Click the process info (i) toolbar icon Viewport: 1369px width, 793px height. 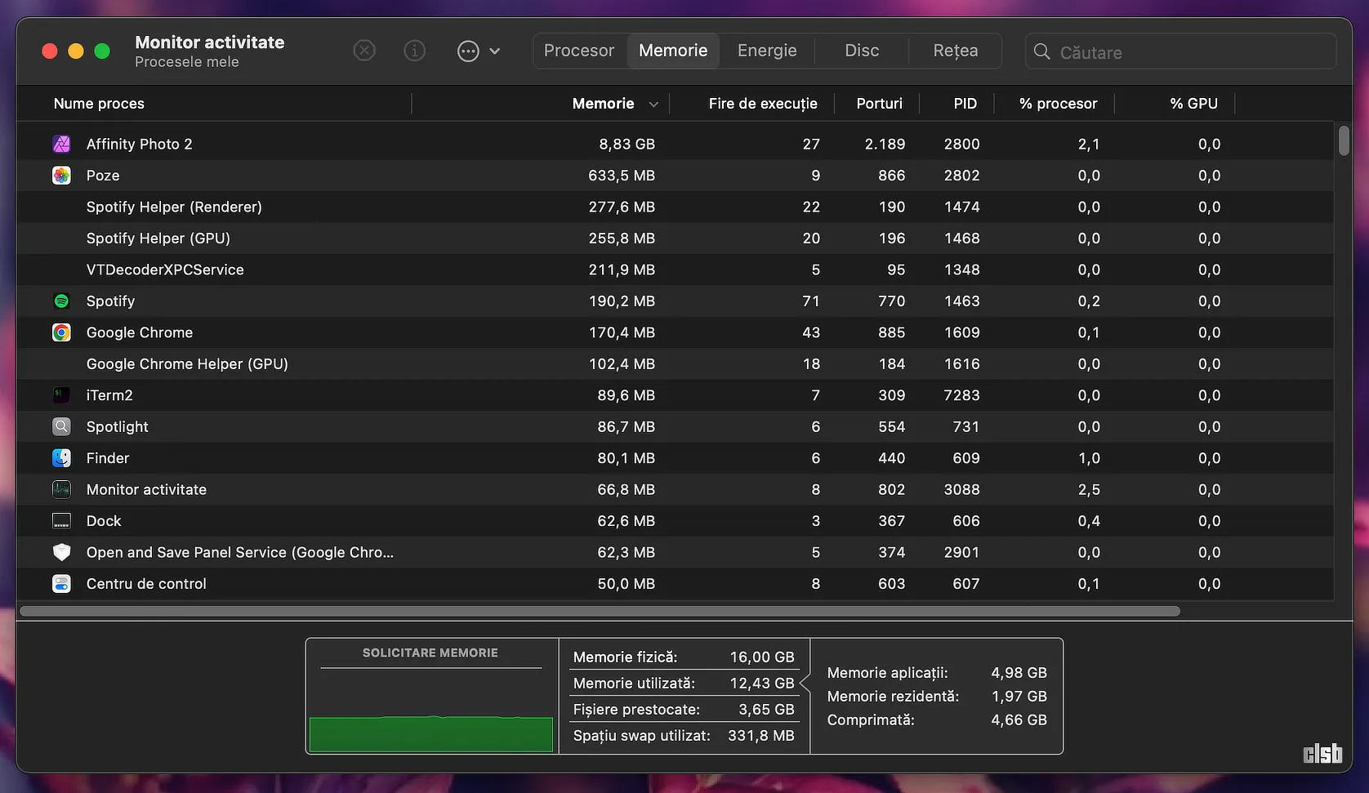click(x=415, y=51)
